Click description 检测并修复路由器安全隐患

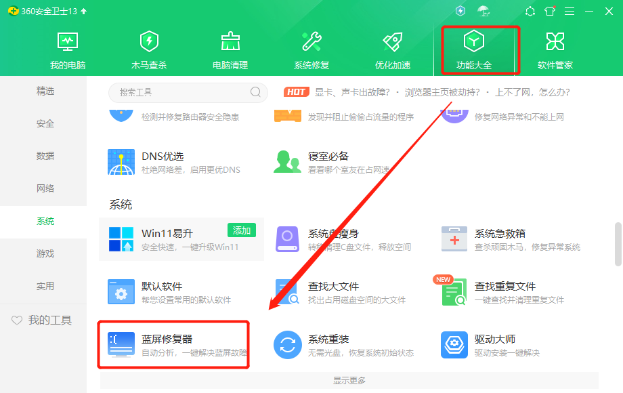click(x=190, y=117)
